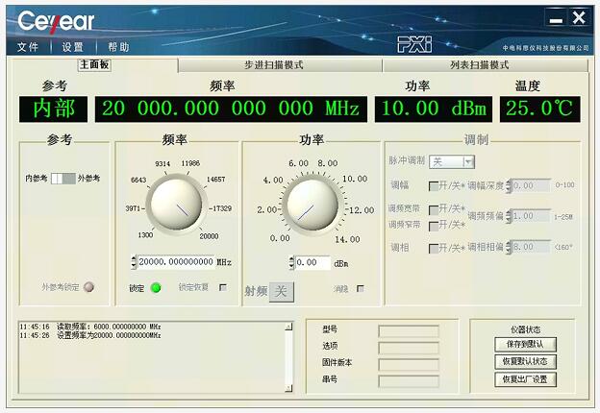Viewport: 600px width, 413px height.
Task: Click the PXI logo in header
Action: (415, 43)
